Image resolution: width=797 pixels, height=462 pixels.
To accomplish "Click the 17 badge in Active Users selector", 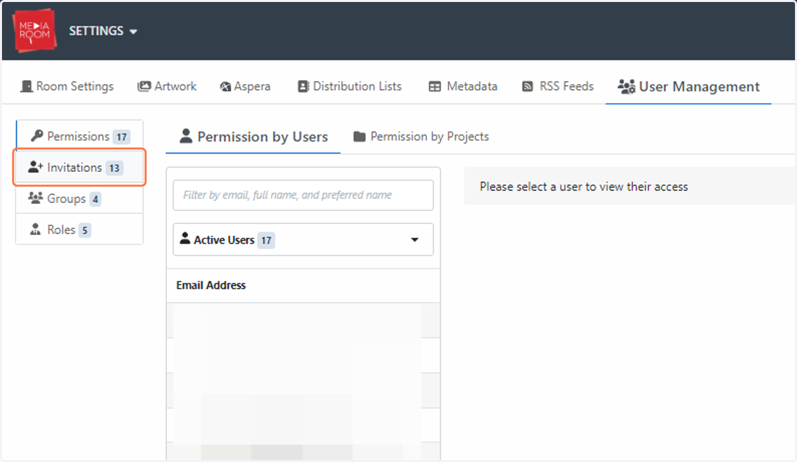I will 266,240.
